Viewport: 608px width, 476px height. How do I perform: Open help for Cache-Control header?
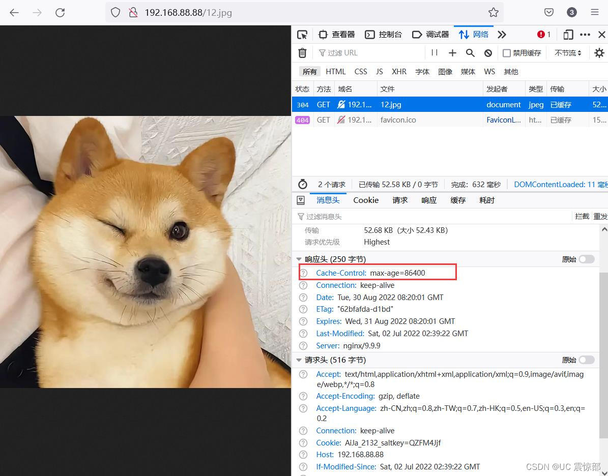pos(304,273)
